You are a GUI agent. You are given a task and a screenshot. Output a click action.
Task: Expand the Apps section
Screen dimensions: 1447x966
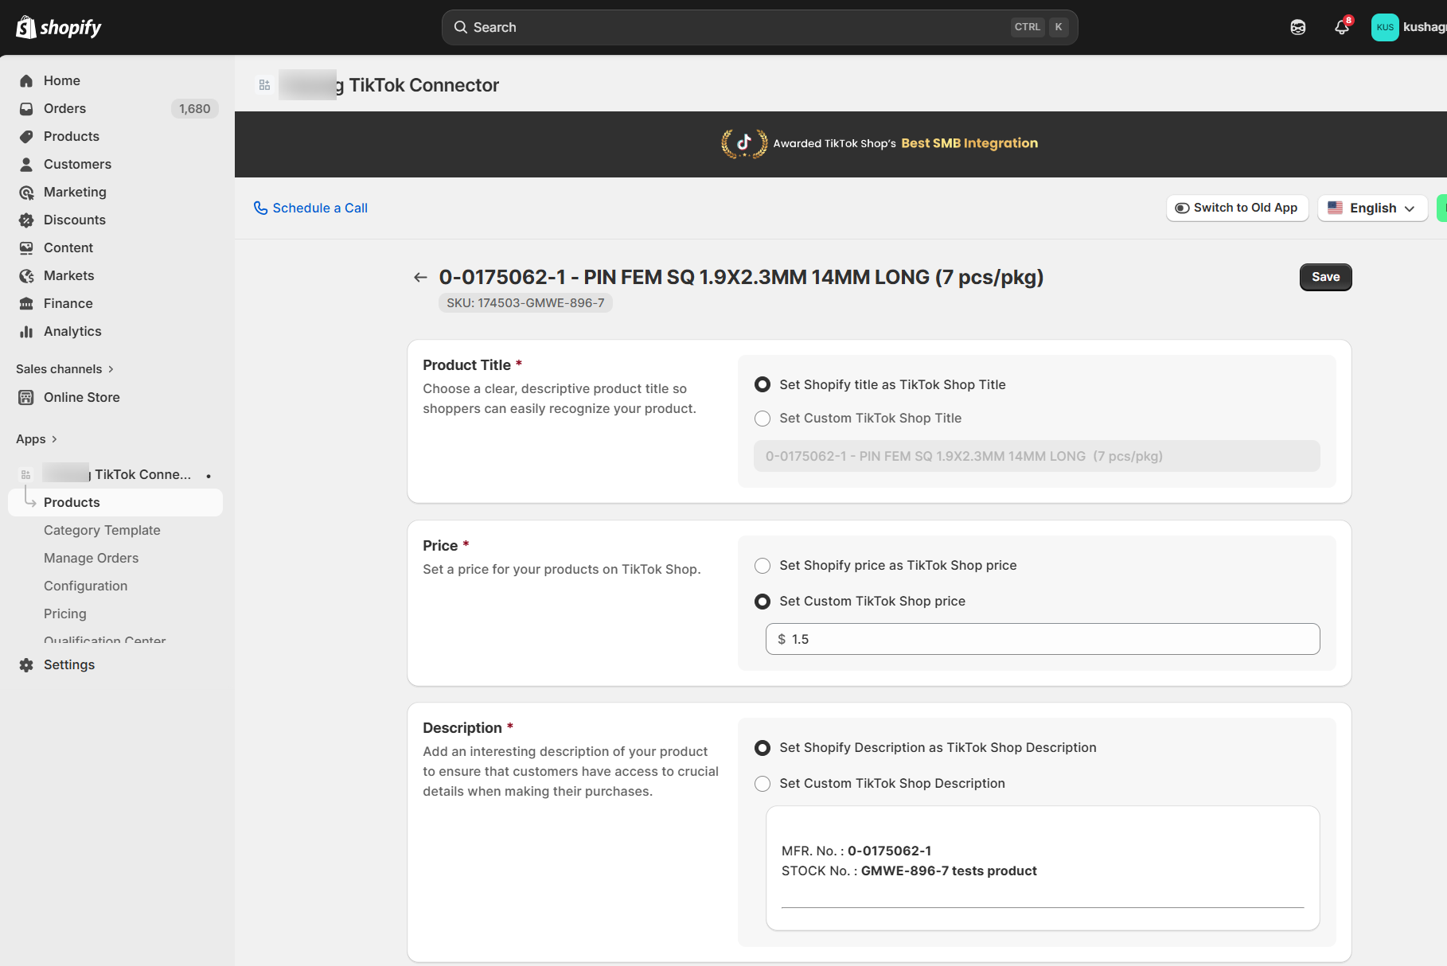[37, 438]
